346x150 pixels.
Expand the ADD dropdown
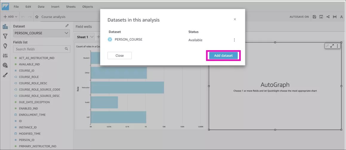[10, 17]
